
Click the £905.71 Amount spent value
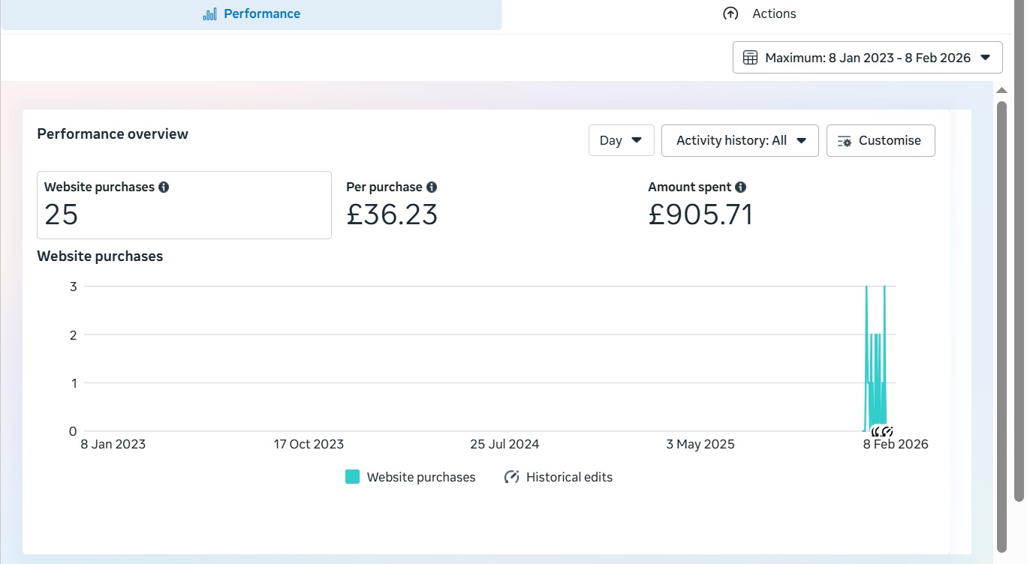pos(700,215)
